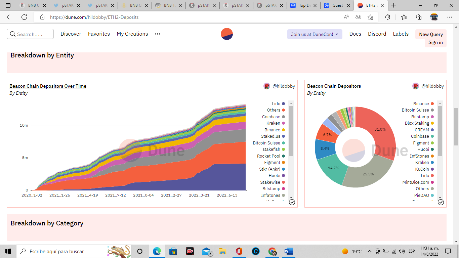This screenshot has height=258, width=459.
Task: Open Docs link in the header
Action: pos(355,34)
